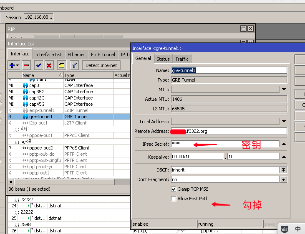Select the General tab
305x234 pixels.
click(143, 58)
